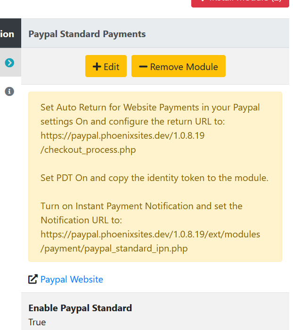This screenshot has height=330, width=293.
Task: Click the /payment/paypal_standard_ipn.php URL text
Action: [x=114, y=249]
